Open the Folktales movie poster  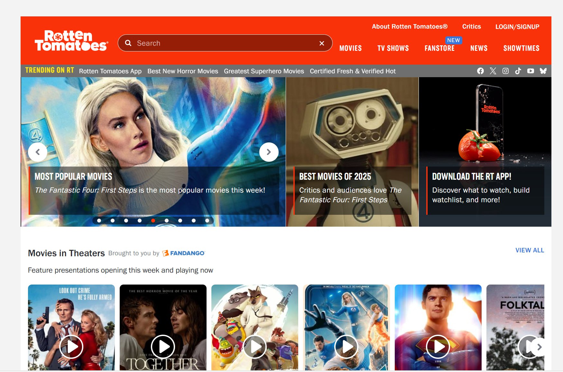point(515,327)
